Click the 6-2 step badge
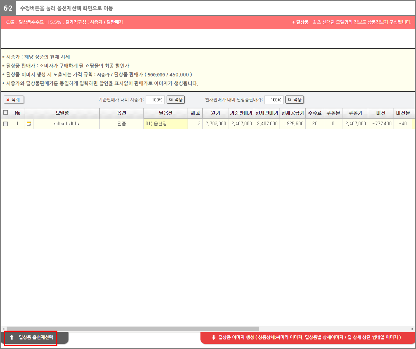This screenshot has height=349, width=416. pyautogui.click(x=8, y=8)
